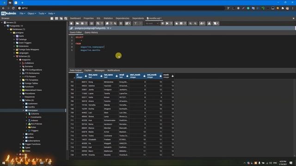
Task: Switch to the Dashboard tab
Action: pos(75,18)
